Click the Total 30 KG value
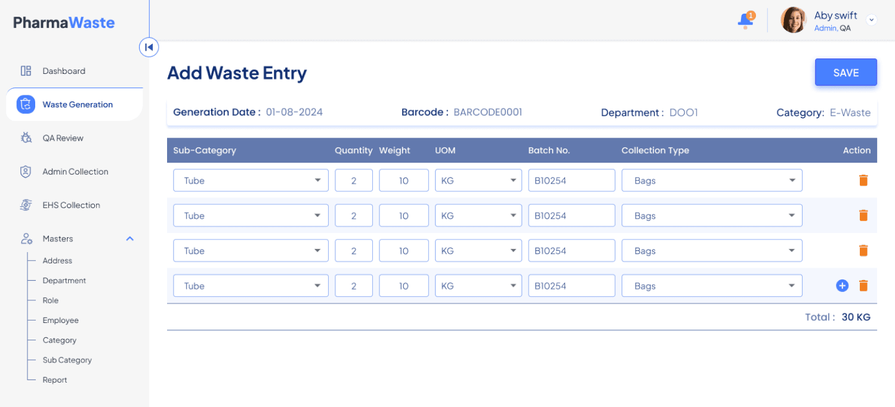The height and width of the screenshot is (407, 895). point(856,317)
